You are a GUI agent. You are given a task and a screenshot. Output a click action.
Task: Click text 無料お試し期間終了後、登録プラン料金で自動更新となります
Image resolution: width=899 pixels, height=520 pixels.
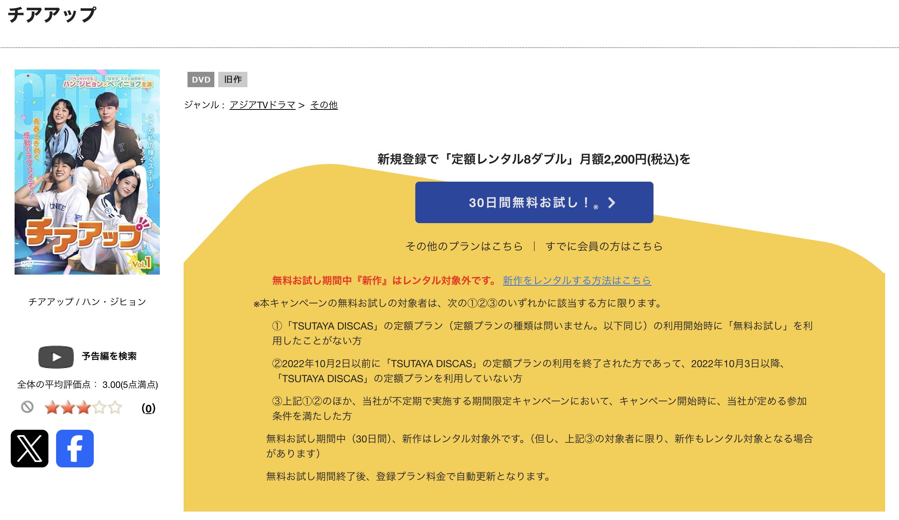(408, 476)
